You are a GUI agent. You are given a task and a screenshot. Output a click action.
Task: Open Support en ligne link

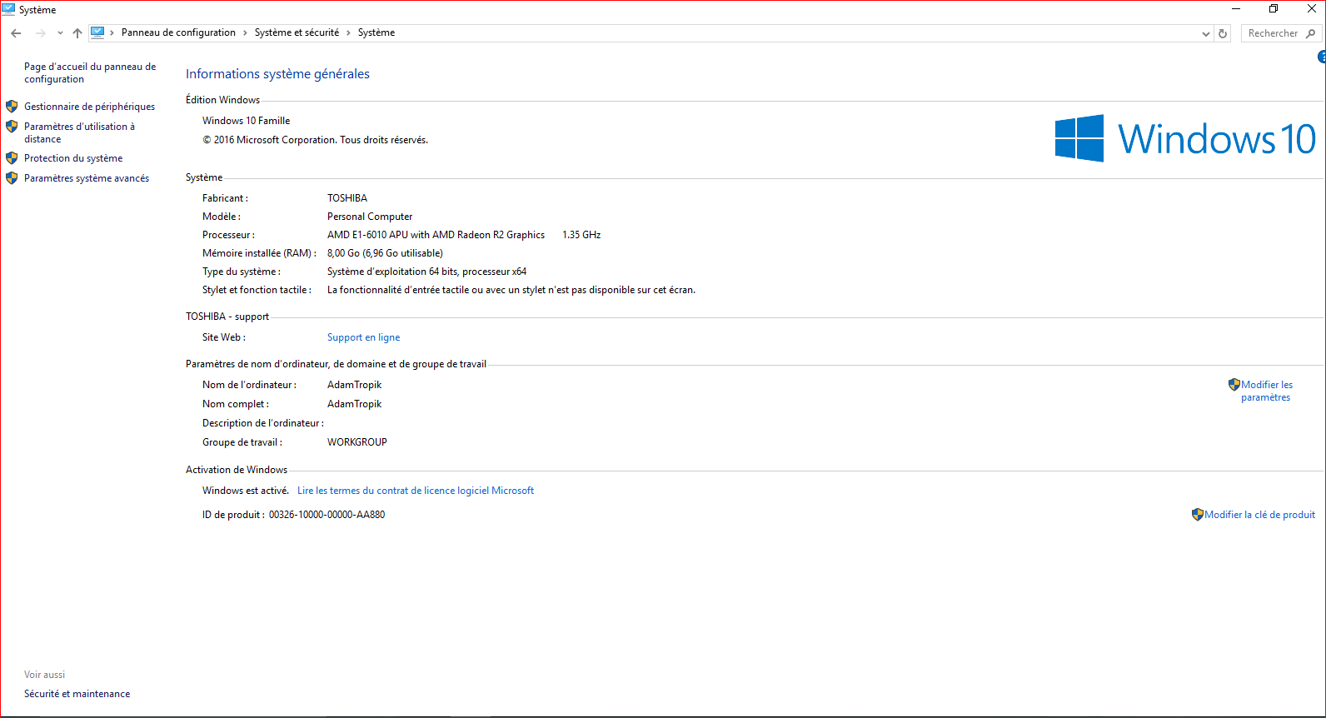point(363,337)
